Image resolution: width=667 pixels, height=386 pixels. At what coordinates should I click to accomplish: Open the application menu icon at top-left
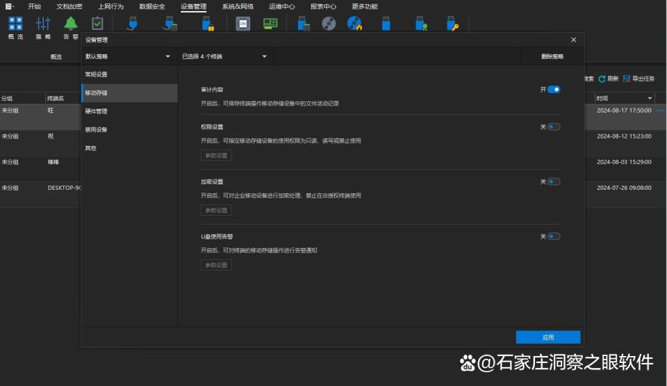pyautogui.click(x=8, y=6)
